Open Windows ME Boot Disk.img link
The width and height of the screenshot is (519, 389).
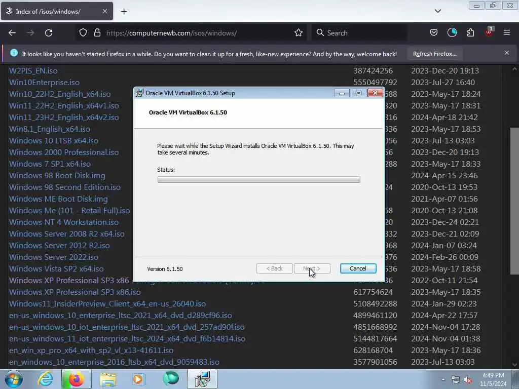pyautogui.click(x=59, y=199)
